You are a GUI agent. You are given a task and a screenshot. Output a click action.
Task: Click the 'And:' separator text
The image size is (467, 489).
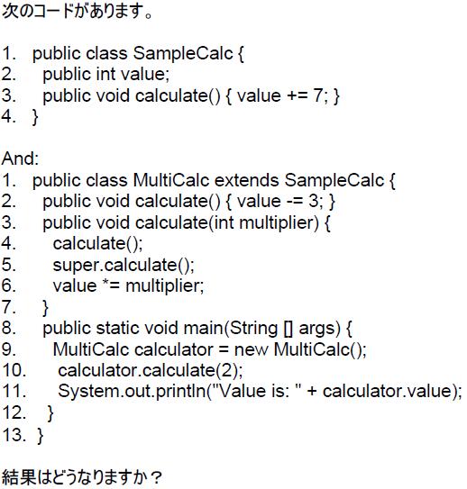point(21,158)
